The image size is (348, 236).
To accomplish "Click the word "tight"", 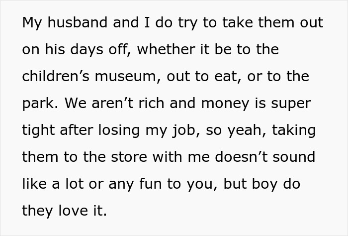I will point(39,130).
